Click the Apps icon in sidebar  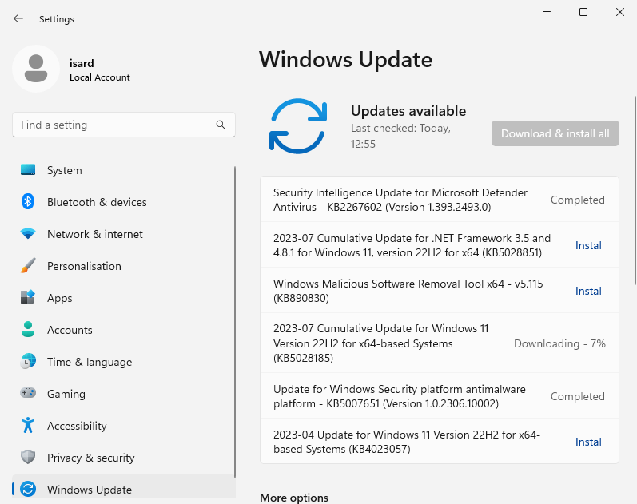[x=28, y=298]
